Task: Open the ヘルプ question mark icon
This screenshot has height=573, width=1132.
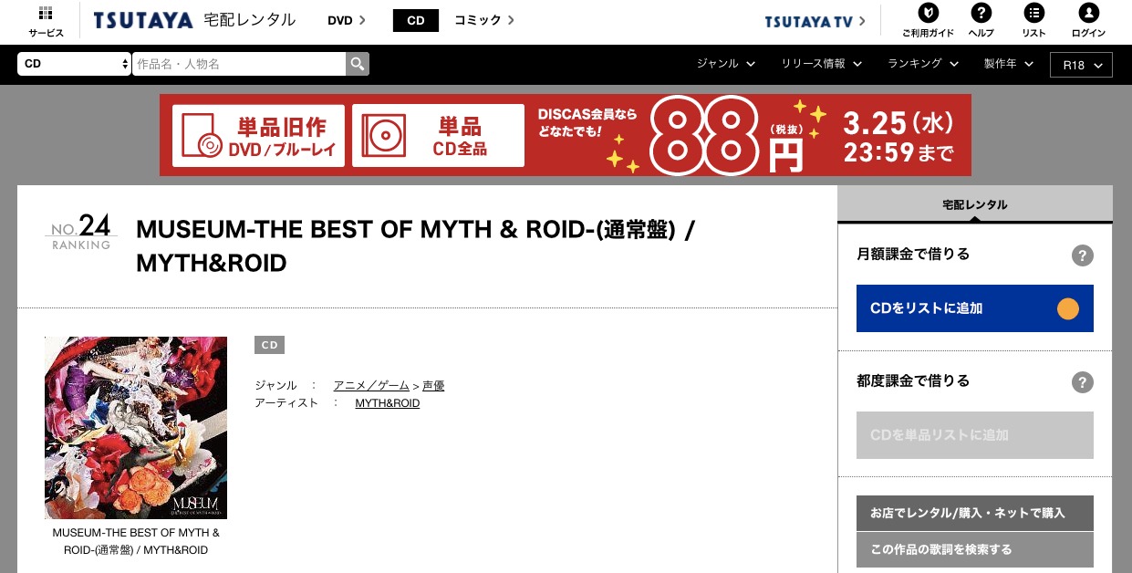Action: tap(981, 13)
